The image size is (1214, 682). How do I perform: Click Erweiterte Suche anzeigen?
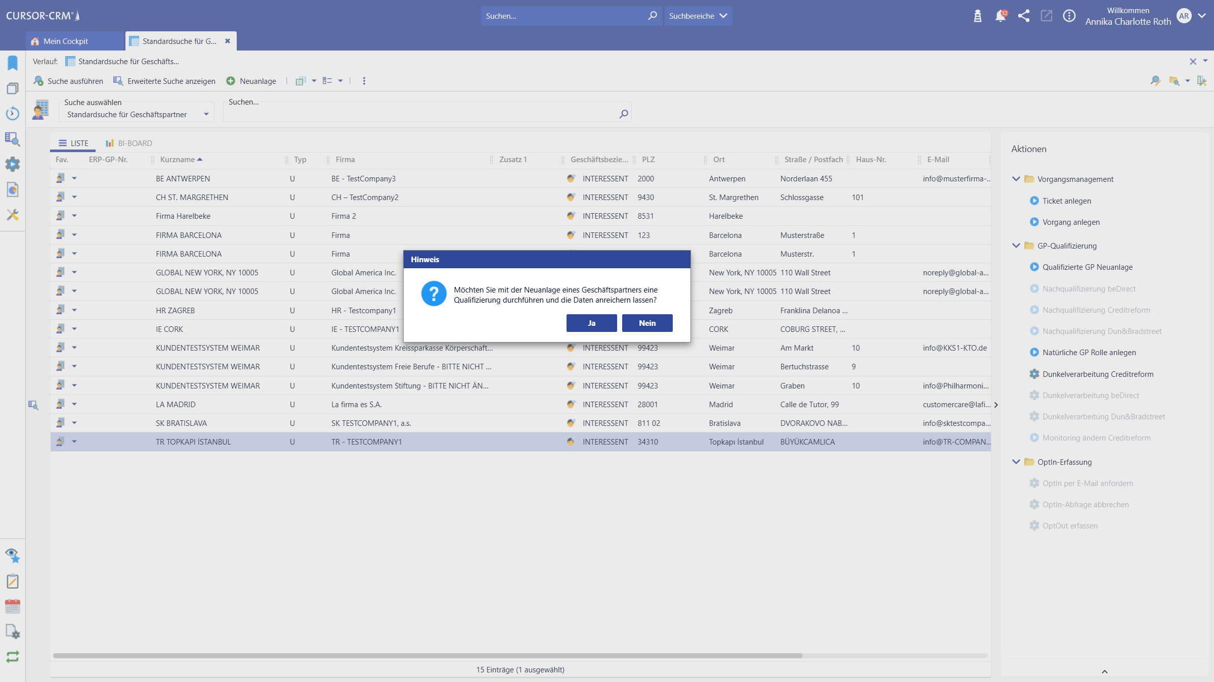pos(164,81)
